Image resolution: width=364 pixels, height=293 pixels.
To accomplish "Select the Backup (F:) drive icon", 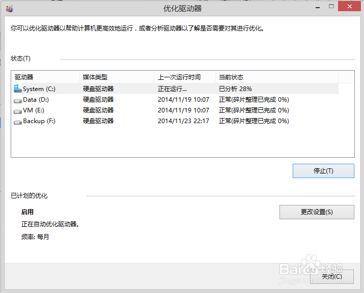I will 18,122.
